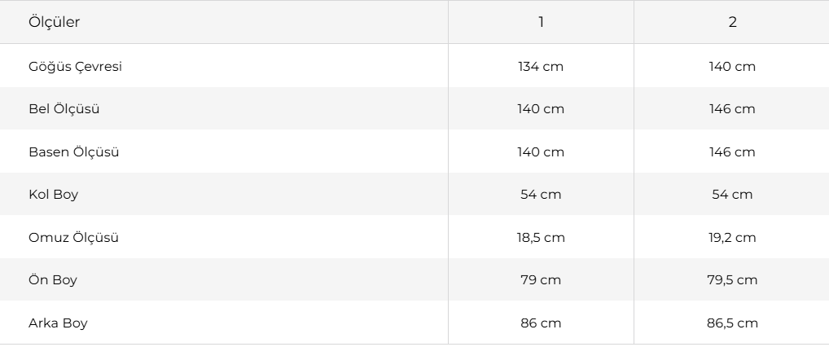The height and width of the screenshot is (347, 829).
Task: Select the 79,5 cm front length value
Action: tap(732, 280)
